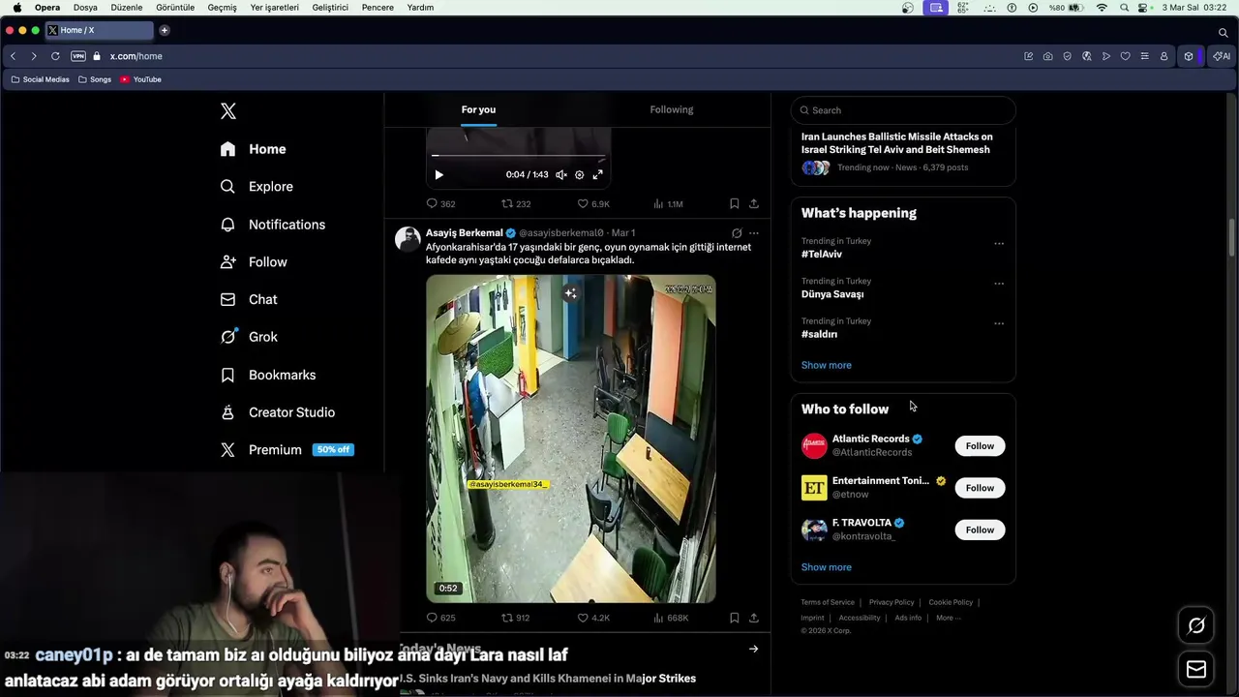Go back in browser history

pos(13,56)
